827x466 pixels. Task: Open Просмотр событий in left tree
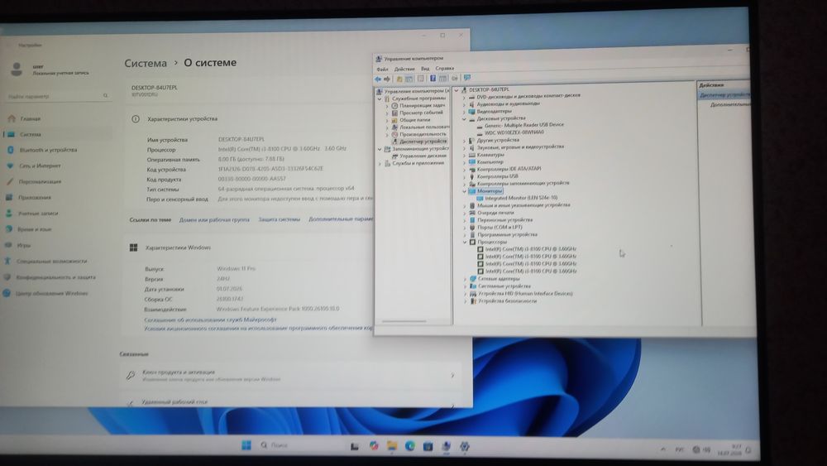[x=420, y=113]
